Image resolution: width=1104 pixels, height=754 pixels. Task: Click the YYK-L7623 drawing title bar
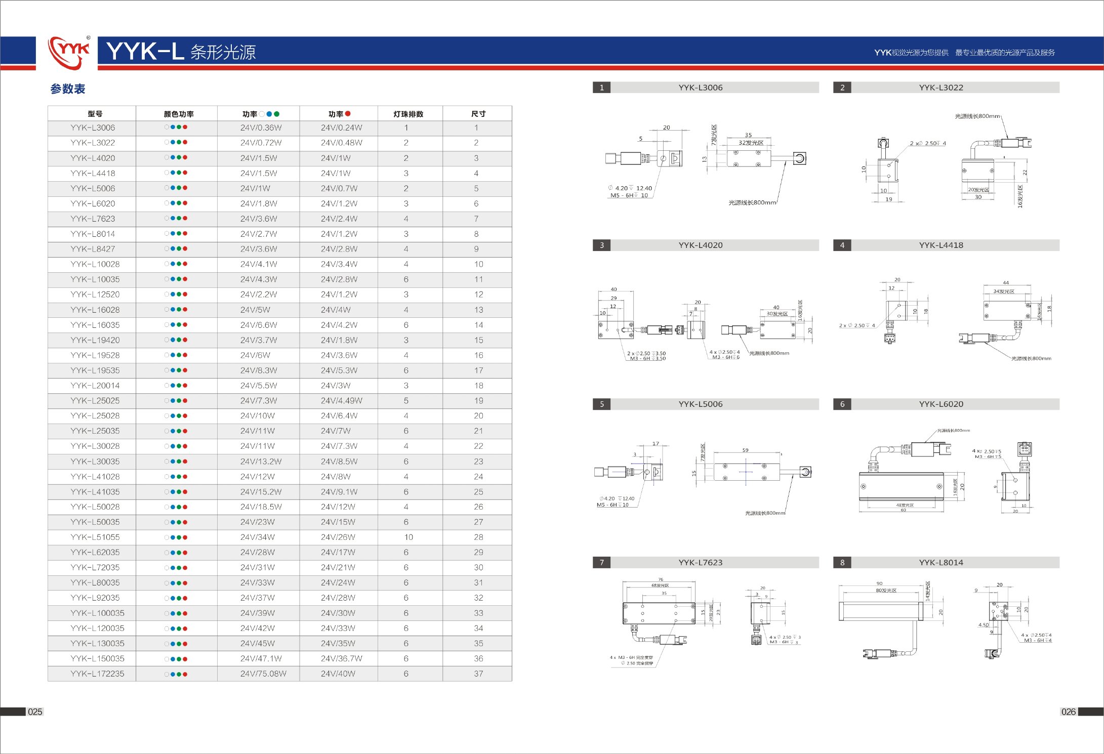pos(706,563)
